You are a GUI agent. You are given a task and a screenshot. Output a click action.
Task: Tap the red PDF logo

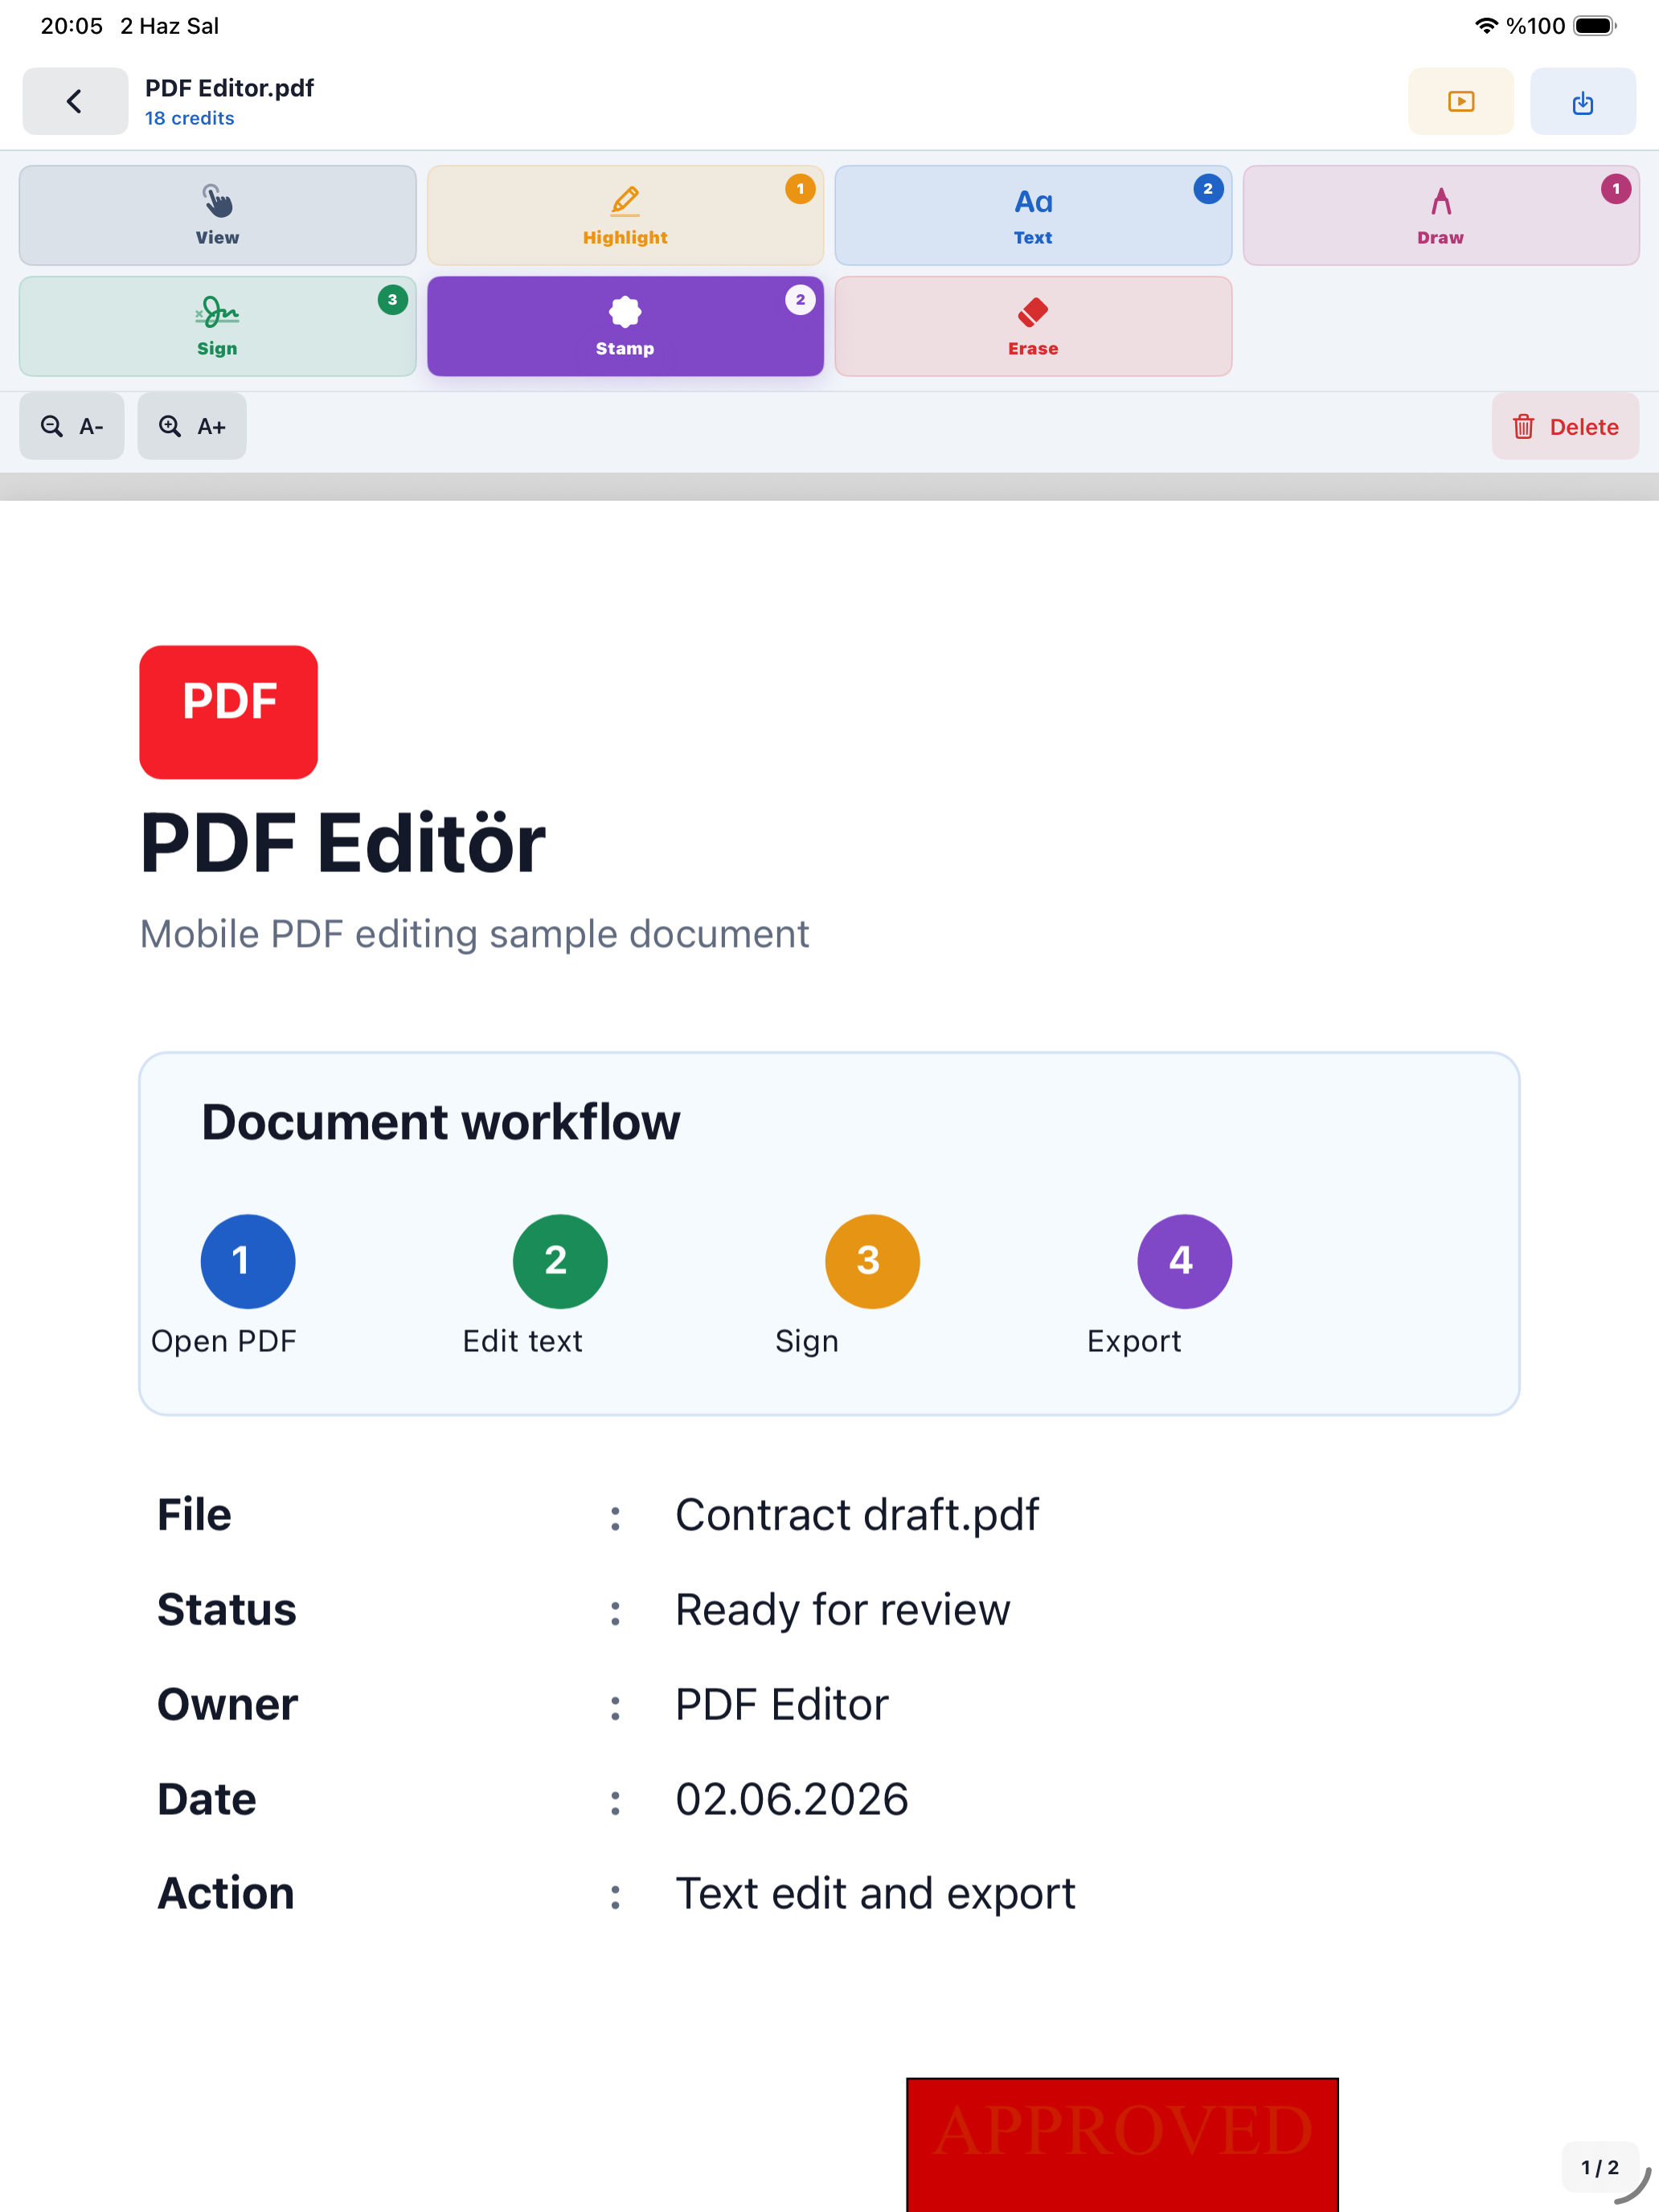(x=228, y=712)
